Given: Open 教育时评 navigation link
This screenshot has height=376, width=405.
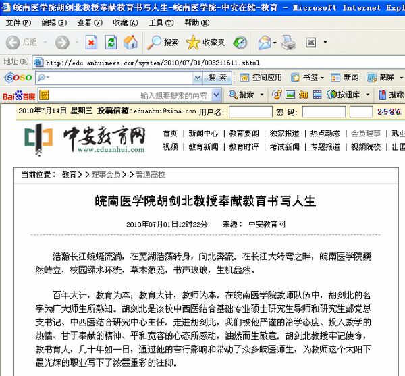Looking at the screenshot, I should pyautogui.click(x=244, y=147).
